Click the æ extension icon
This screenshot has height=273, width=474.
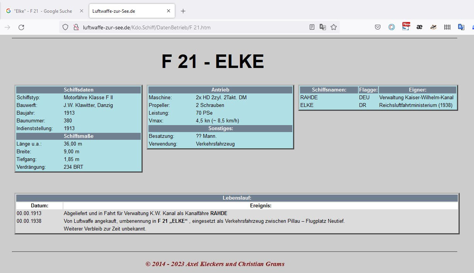419,27
